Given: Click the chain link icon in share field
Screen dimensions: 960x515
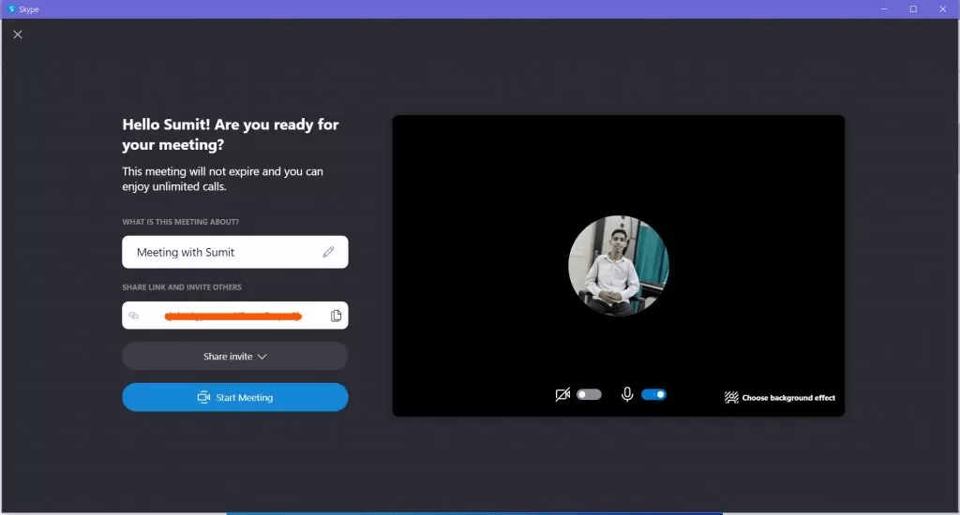Looking at the screenshot, I should pos(134,316).
